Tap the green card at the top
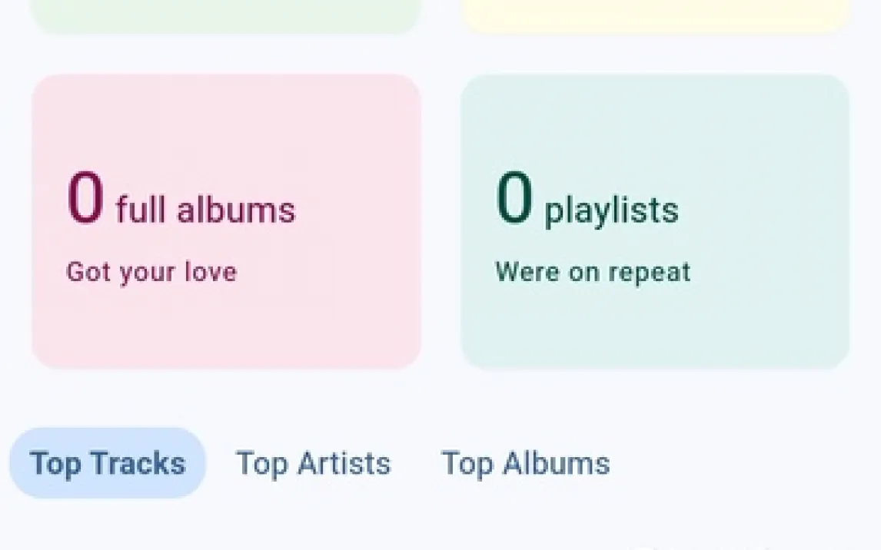 [226, 15]
